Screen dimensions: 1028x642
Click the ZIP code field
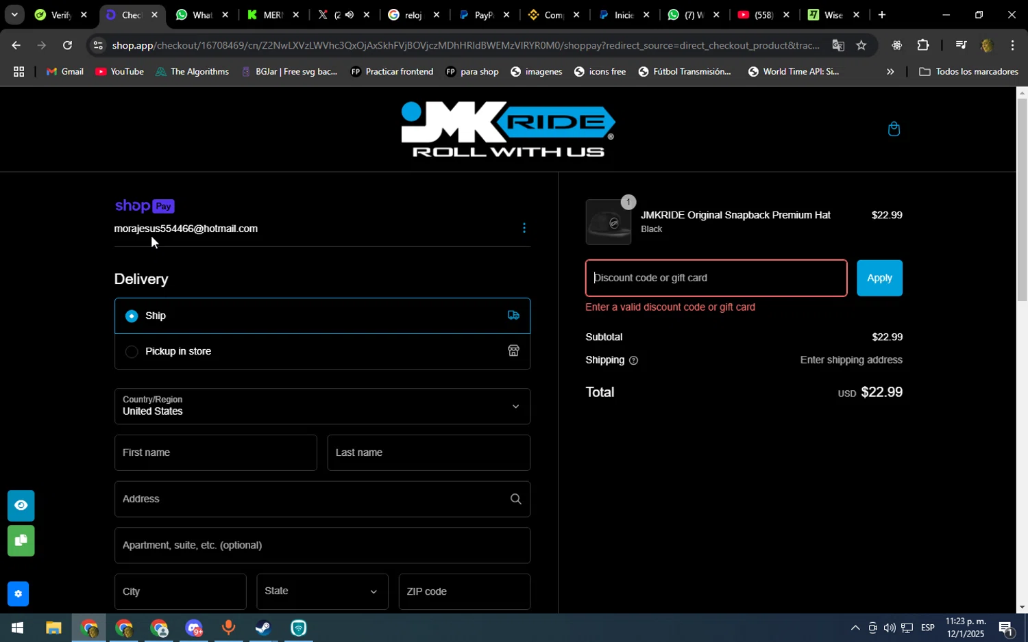(x=465, y=591)
